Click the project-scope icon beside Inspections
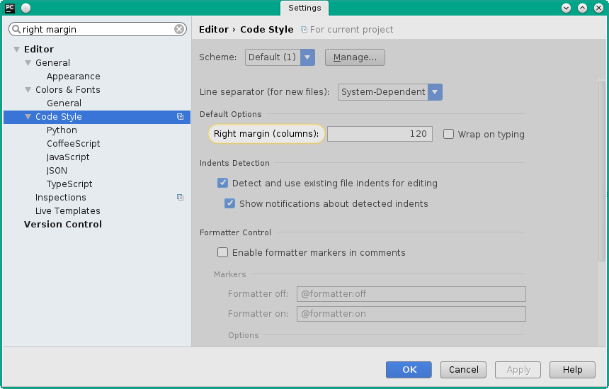The height and width of the screenshot is (389, 609). coord(180,198)
